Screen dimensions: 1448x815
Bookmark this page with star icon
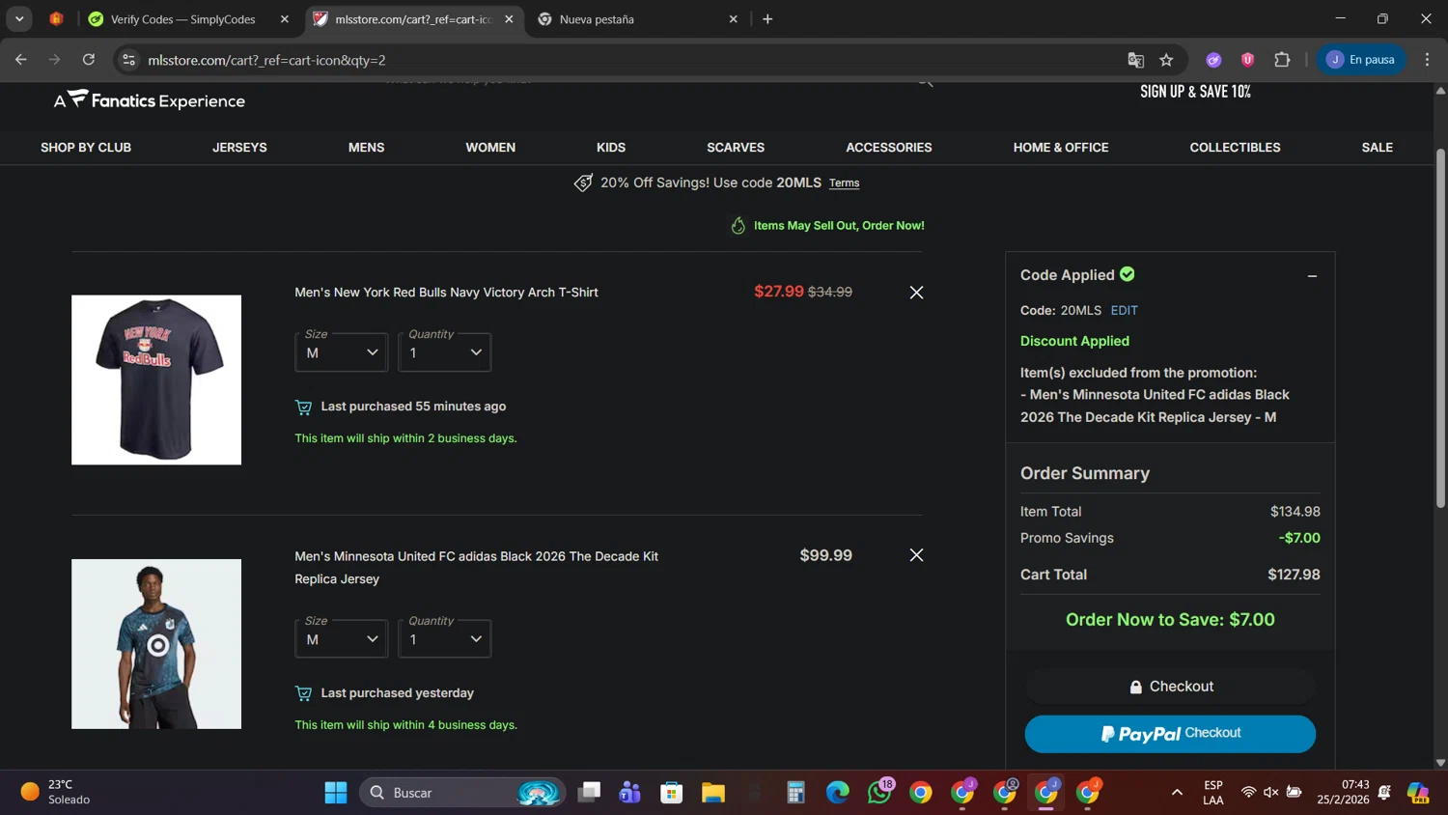click(x=1166, y=60)
